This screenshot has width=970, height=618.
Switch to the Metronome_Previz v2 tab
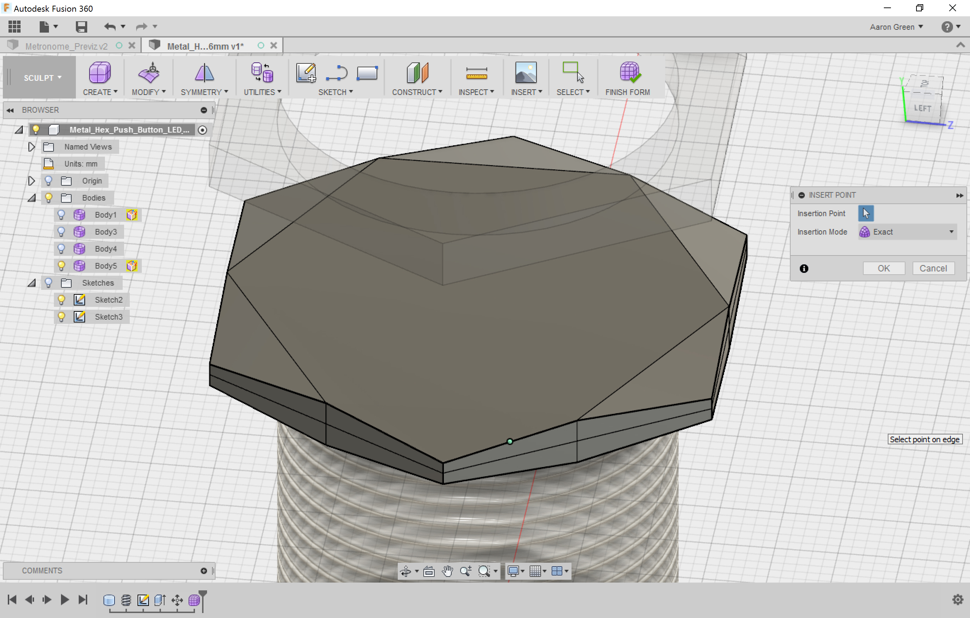point(66,45)
